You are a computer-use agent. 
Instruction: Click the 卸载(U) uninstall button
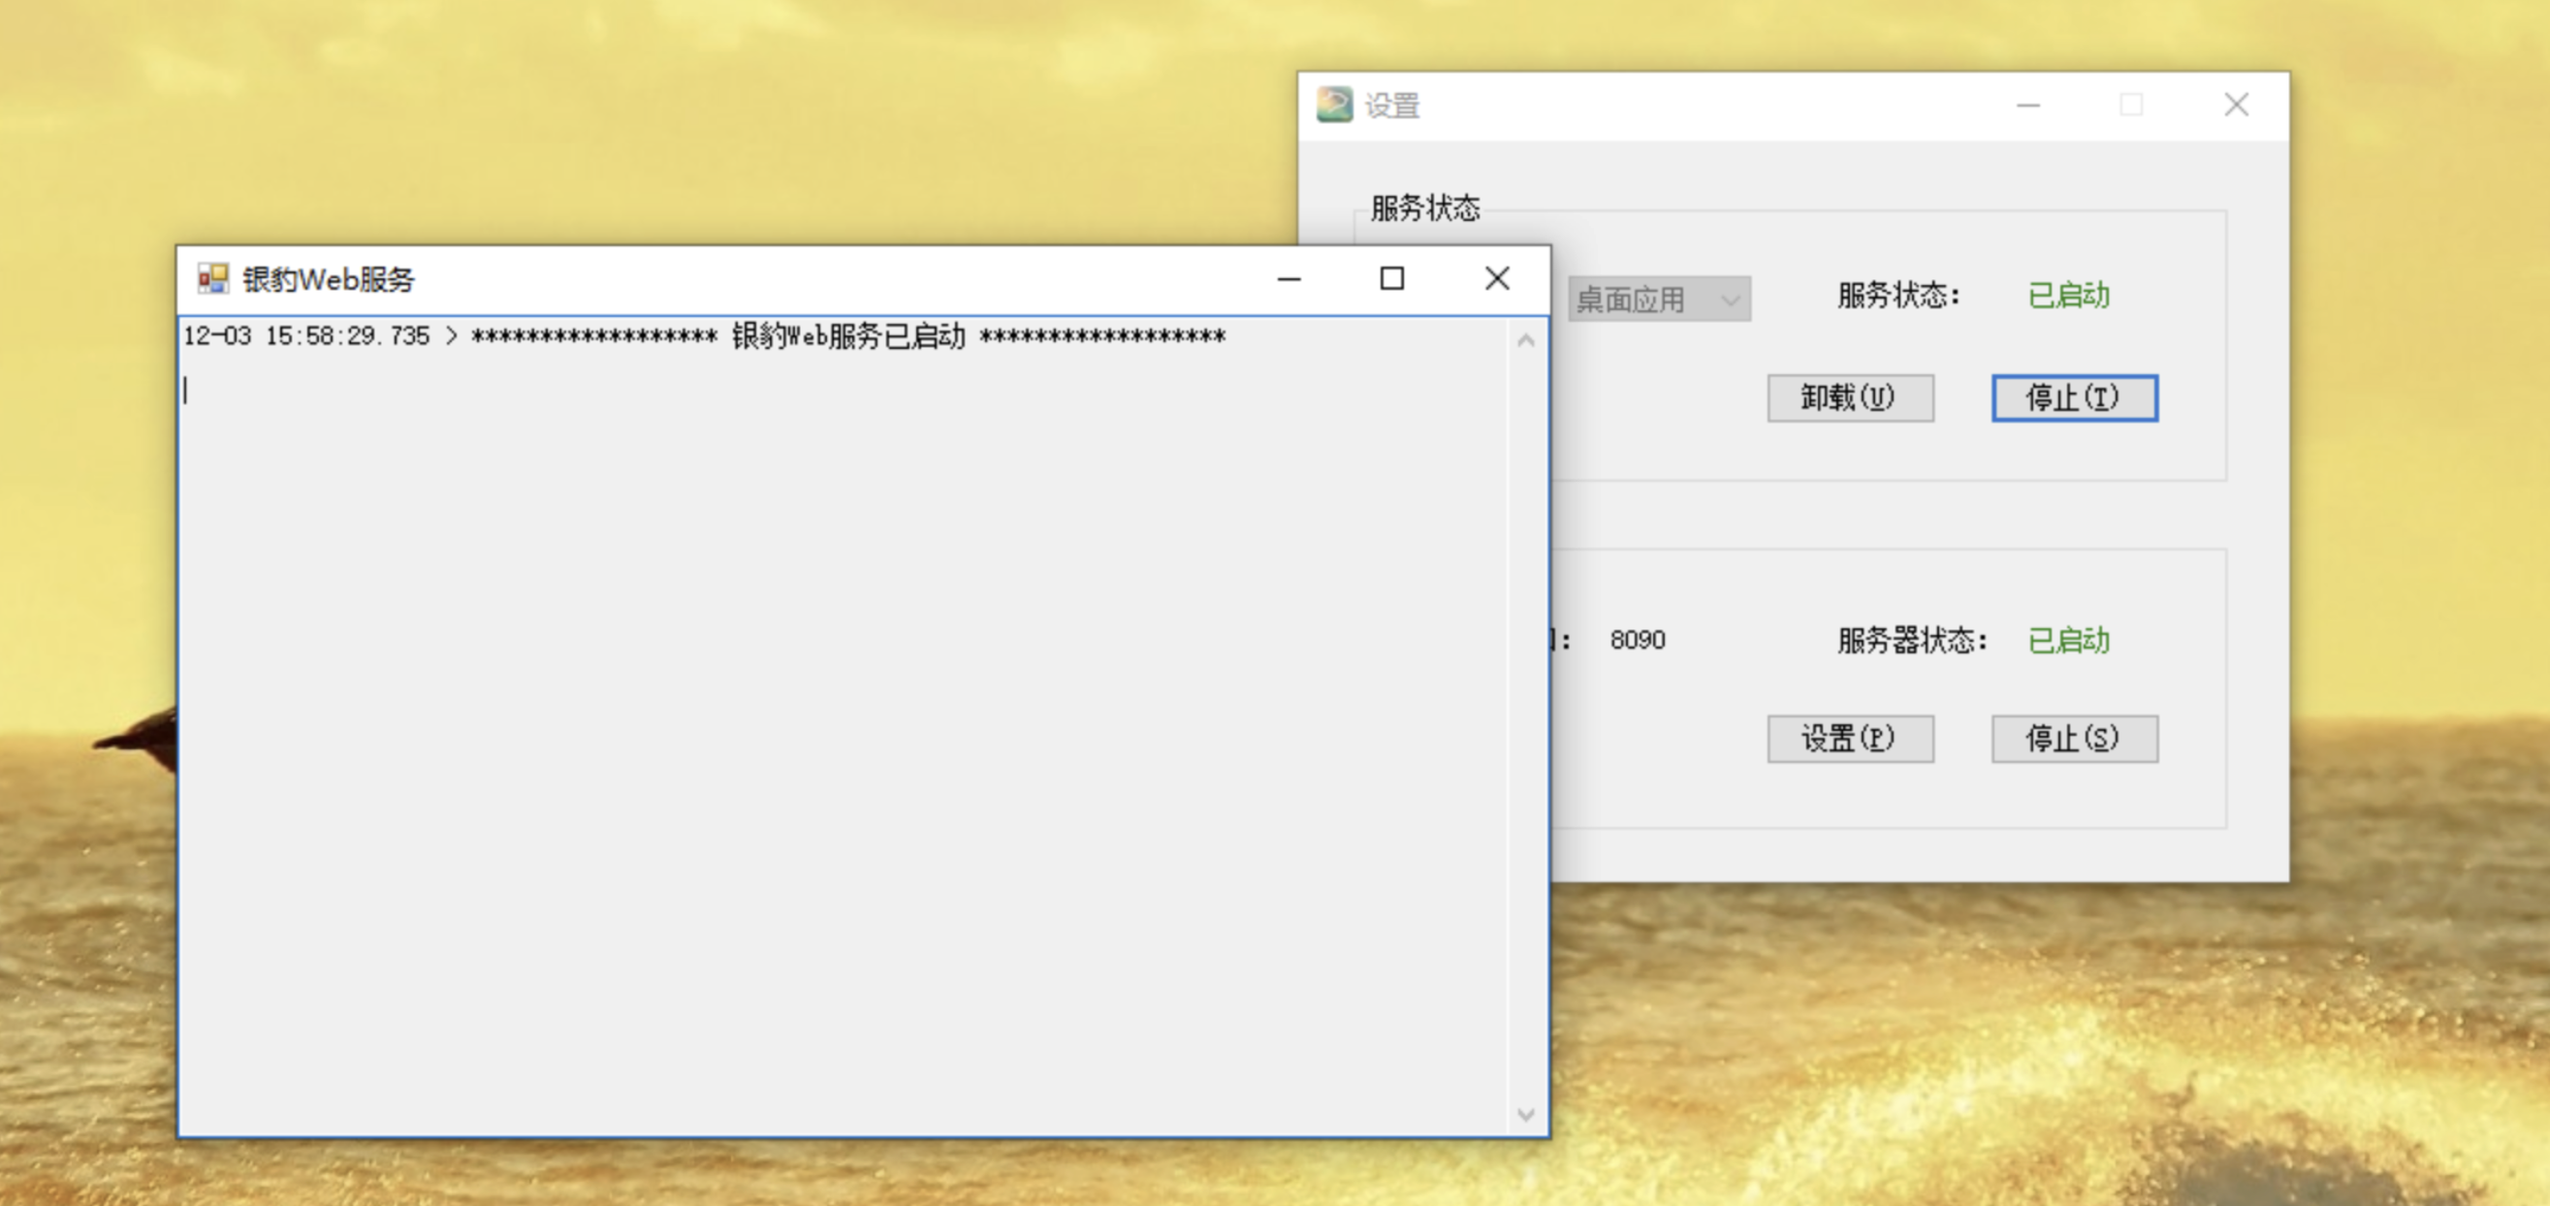coord(1849,397)
